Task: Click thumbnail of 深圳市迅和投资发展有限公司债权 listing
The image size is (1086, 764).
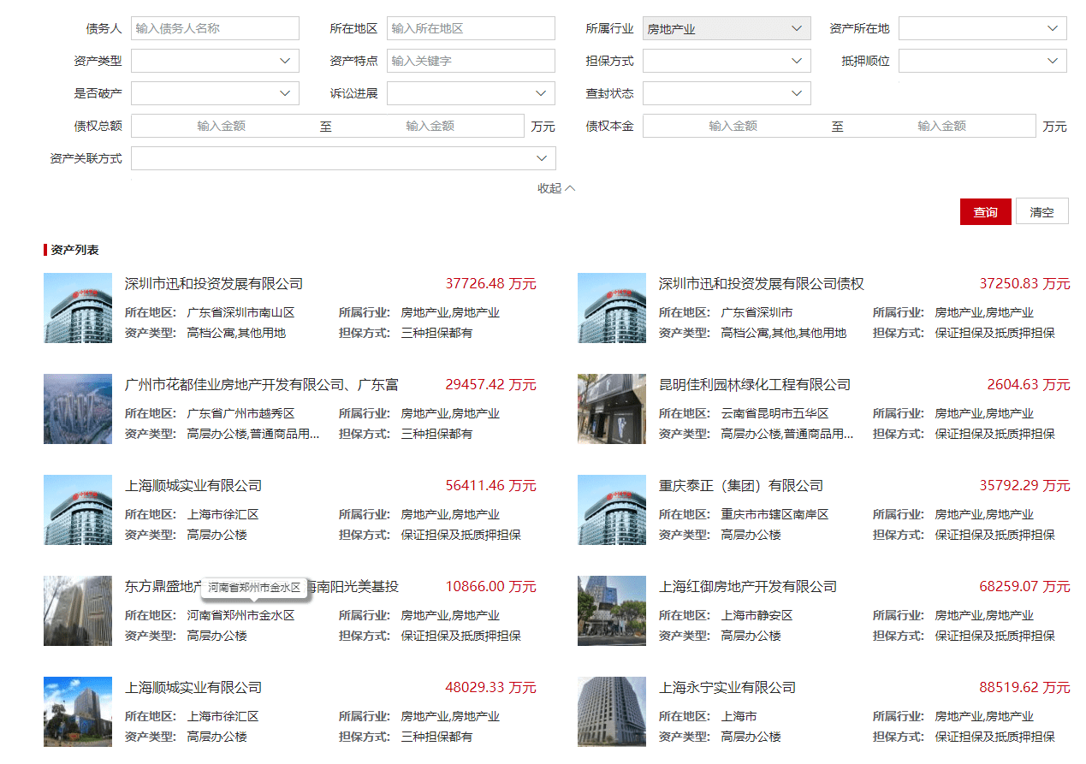Action: [612, 308]
